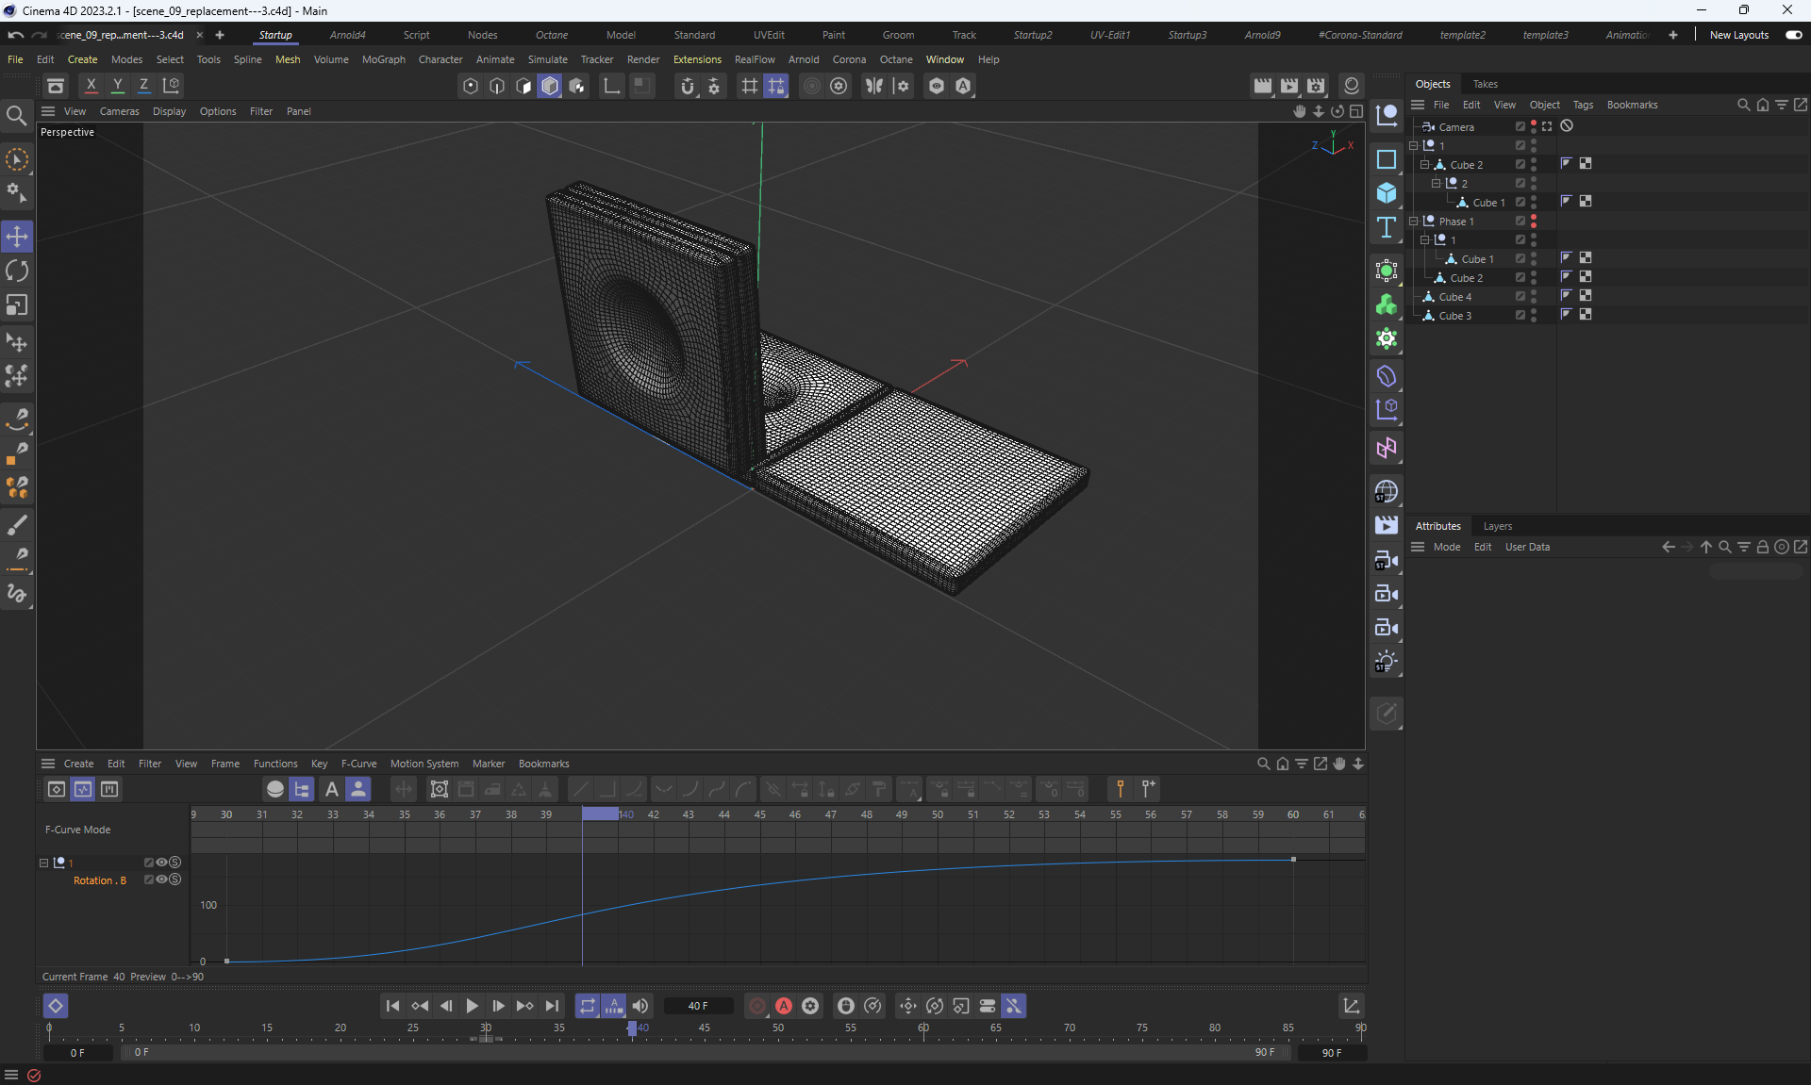Select the Scale tool
The image size is (1811, 1085).
point(17,305)
